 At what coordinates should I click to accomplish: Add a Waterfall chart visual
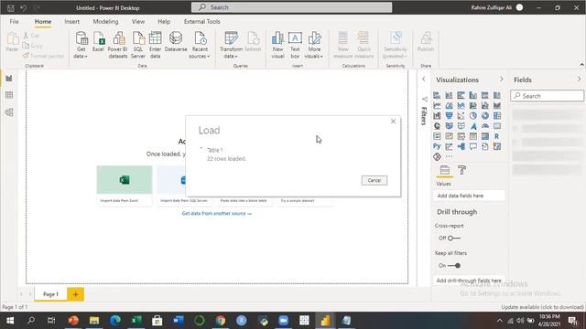pos(437,116)
